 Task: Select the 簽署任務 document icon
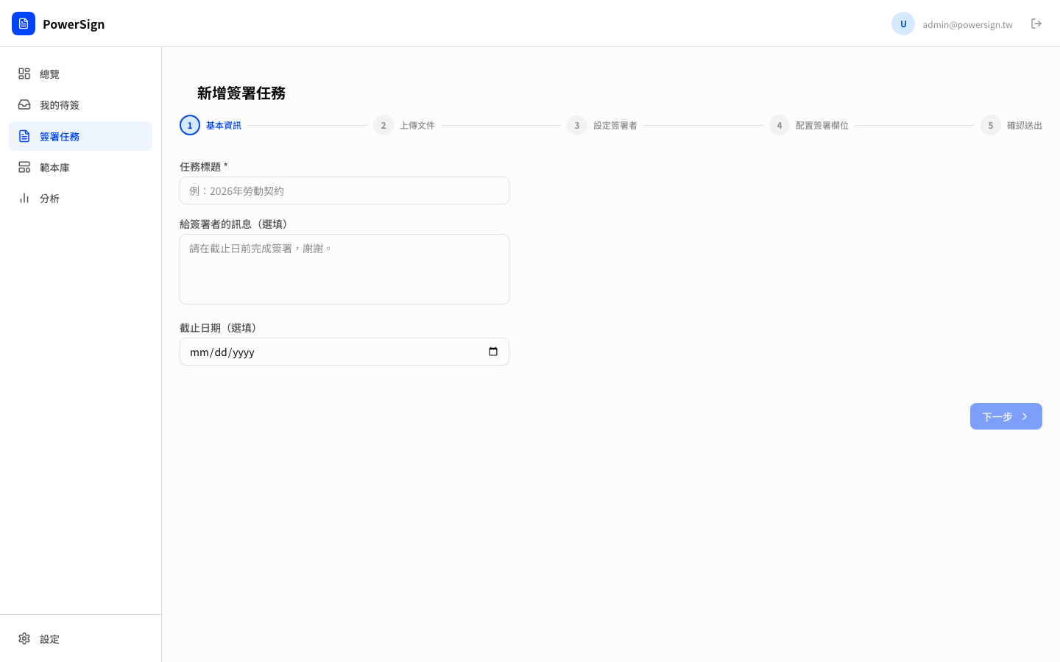(24, 136)
